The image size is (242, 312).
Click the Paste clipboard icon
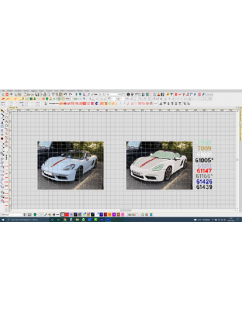pos(60,94)
